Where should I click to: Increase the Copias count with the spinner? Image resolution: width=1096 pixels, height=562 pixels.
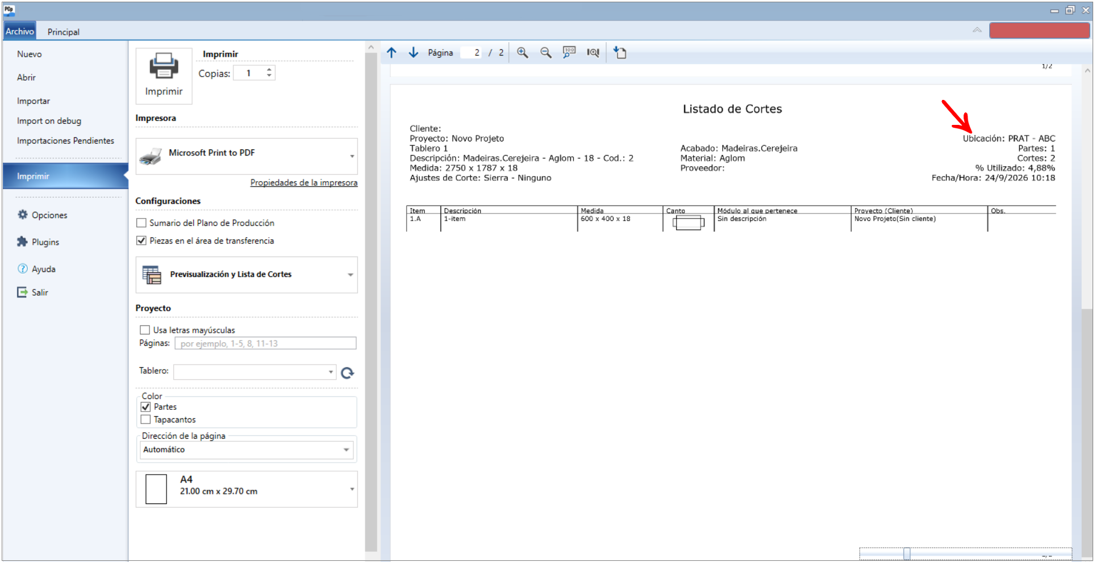pyautogui.click(x=269, y=69)
